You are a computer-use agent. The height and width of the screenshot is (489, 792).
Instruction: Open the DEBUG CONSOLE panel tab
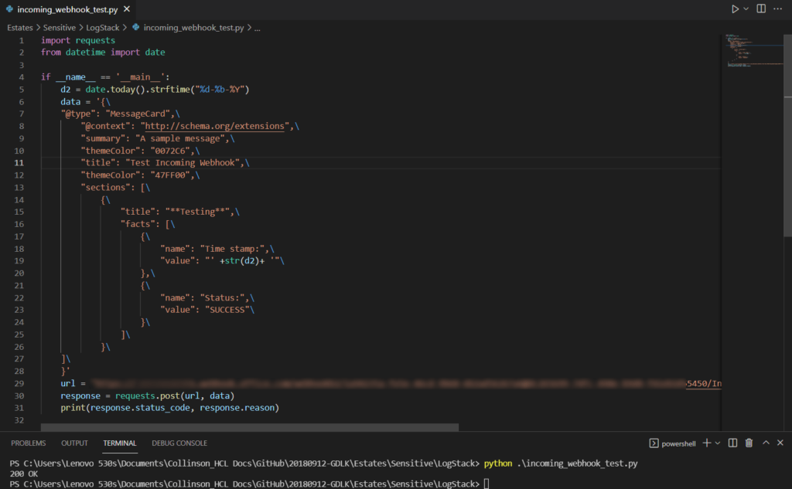pos(179,443)
